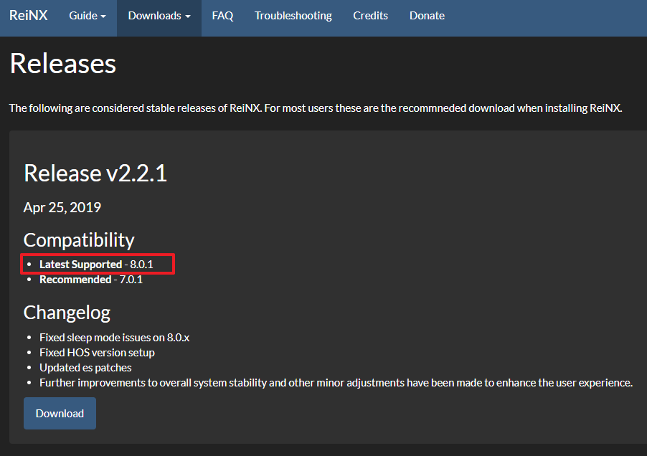This screenshot has height=456, width=647.
Task: Click the stable releases description paragraph
Action: [316, 108]
